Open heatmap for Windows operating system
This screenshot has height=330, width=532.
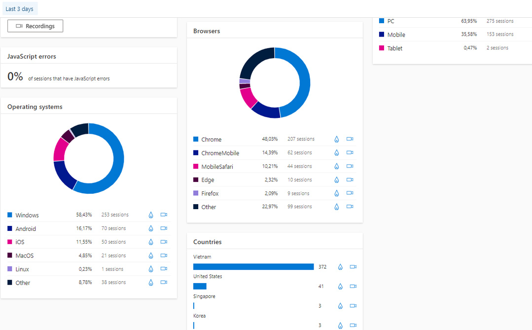point(151,215)
